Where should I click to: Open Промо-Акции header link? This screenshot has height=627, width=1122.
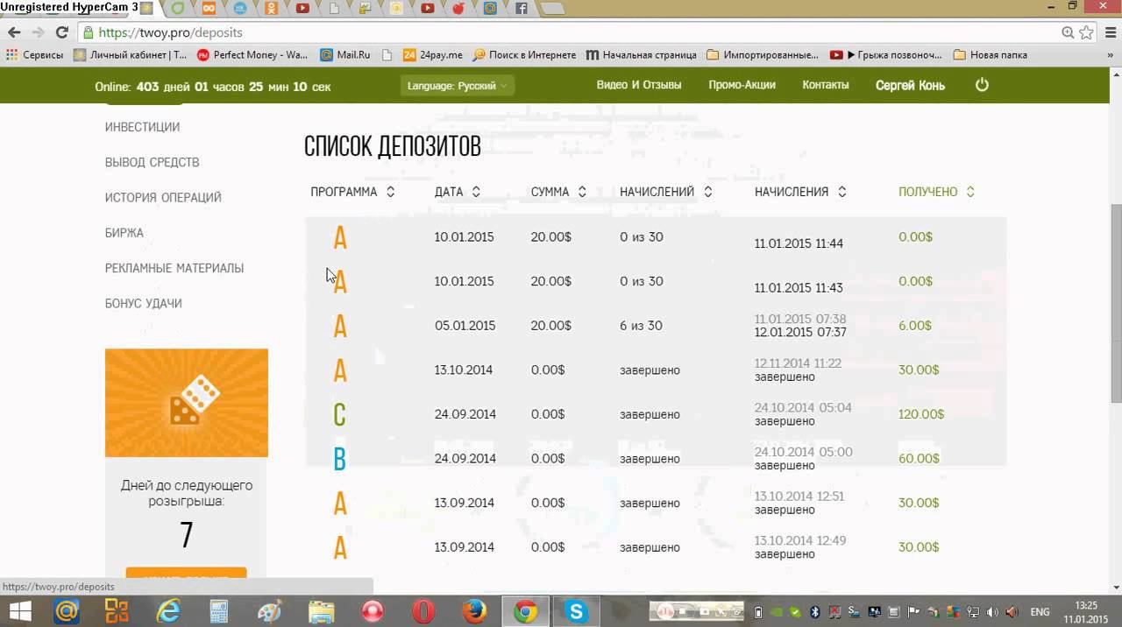point(742,85)
